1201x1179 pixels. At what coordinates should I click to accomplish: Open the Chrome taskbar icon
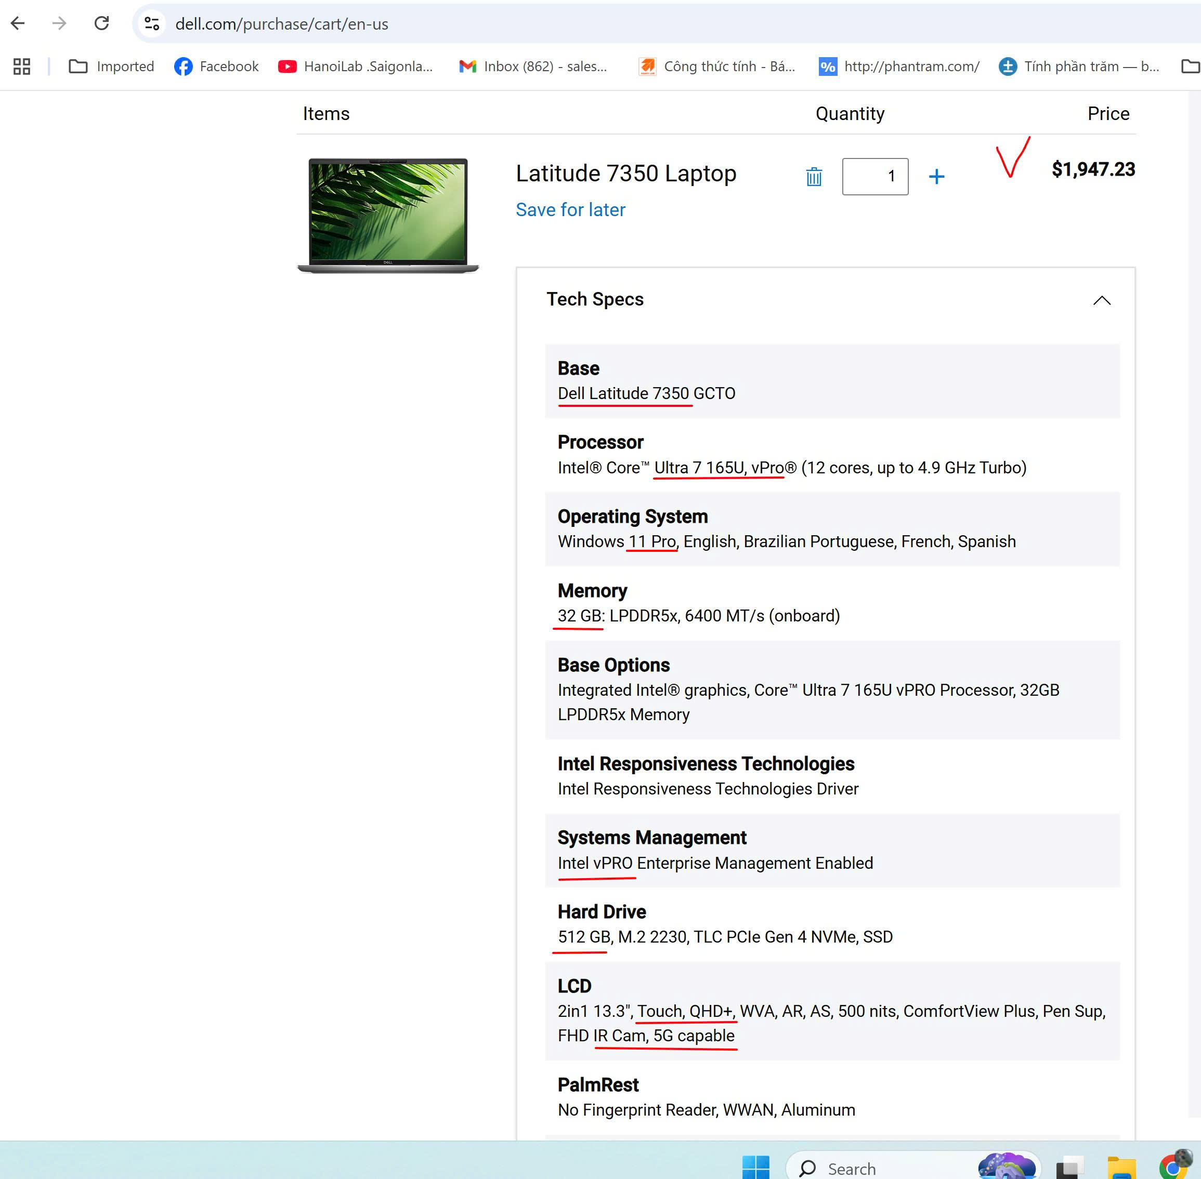point(1174,1165)
